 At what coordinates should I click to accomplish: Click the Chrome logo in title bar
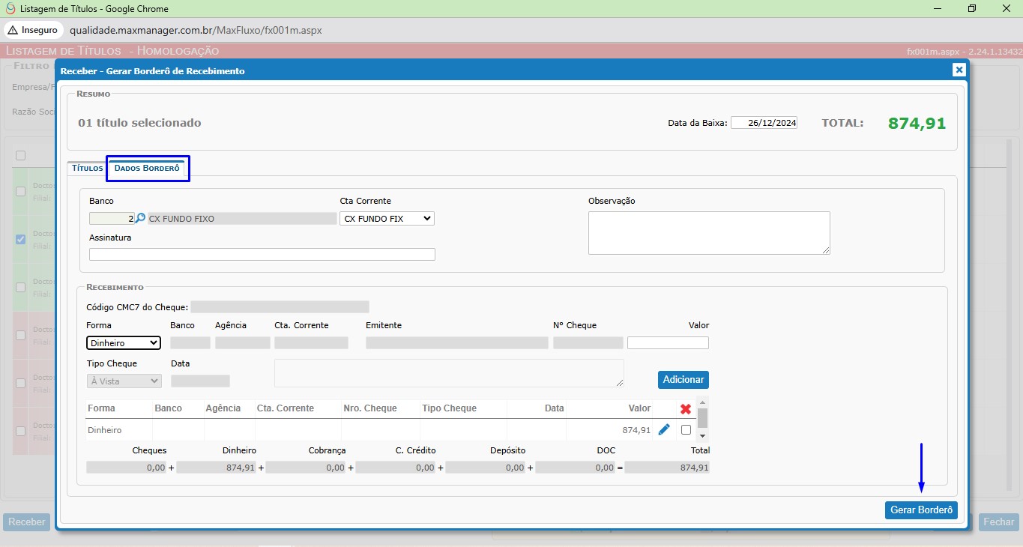(x=10, y=9)
